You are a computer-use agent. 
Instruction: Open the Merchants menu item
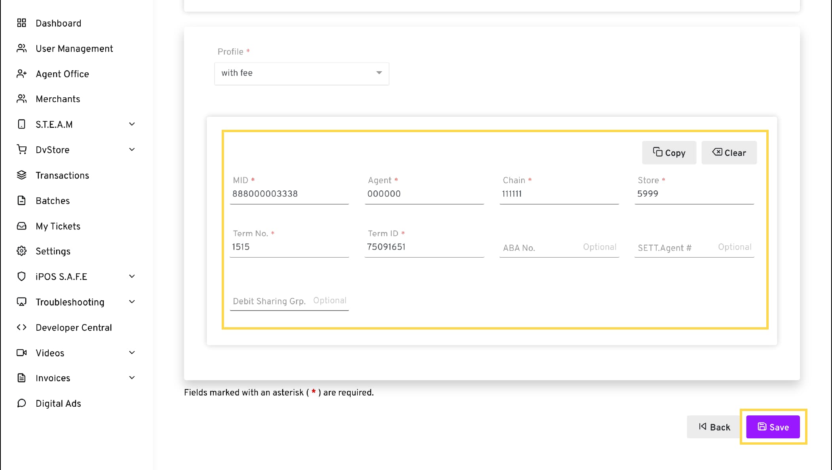(x=58, y=99)
